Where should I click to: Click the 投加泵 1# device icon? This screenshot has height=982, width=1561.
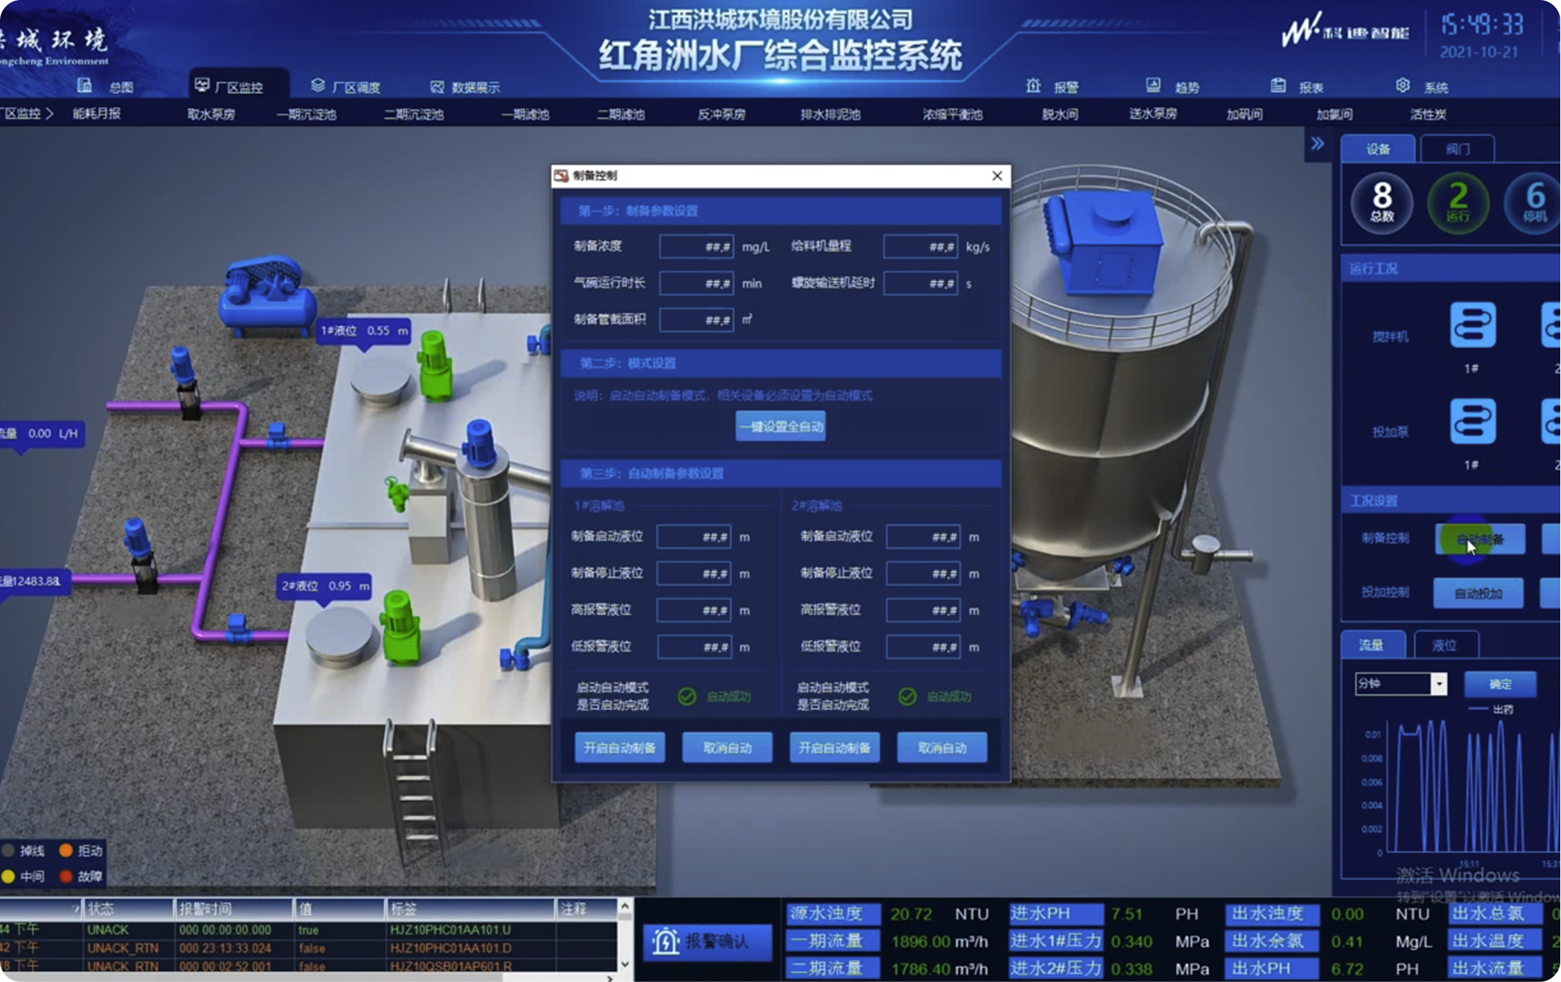pyautogui.click(x=1473, y=421)
